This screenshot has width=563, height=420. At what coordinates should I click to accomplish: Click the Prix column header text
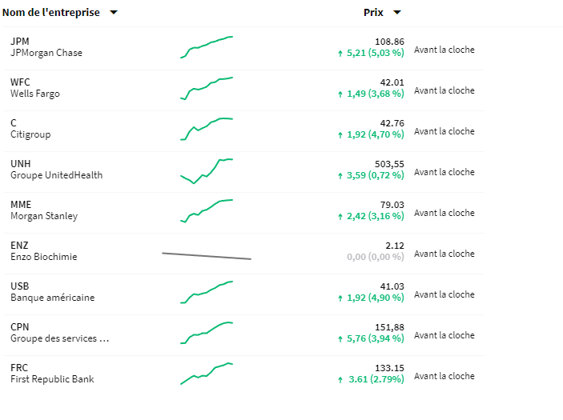coord(373,13)
